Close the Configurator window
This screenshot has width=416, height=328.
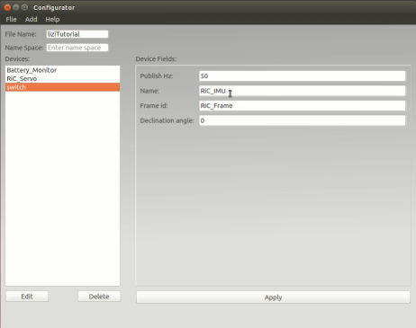(x=7, y=7)
